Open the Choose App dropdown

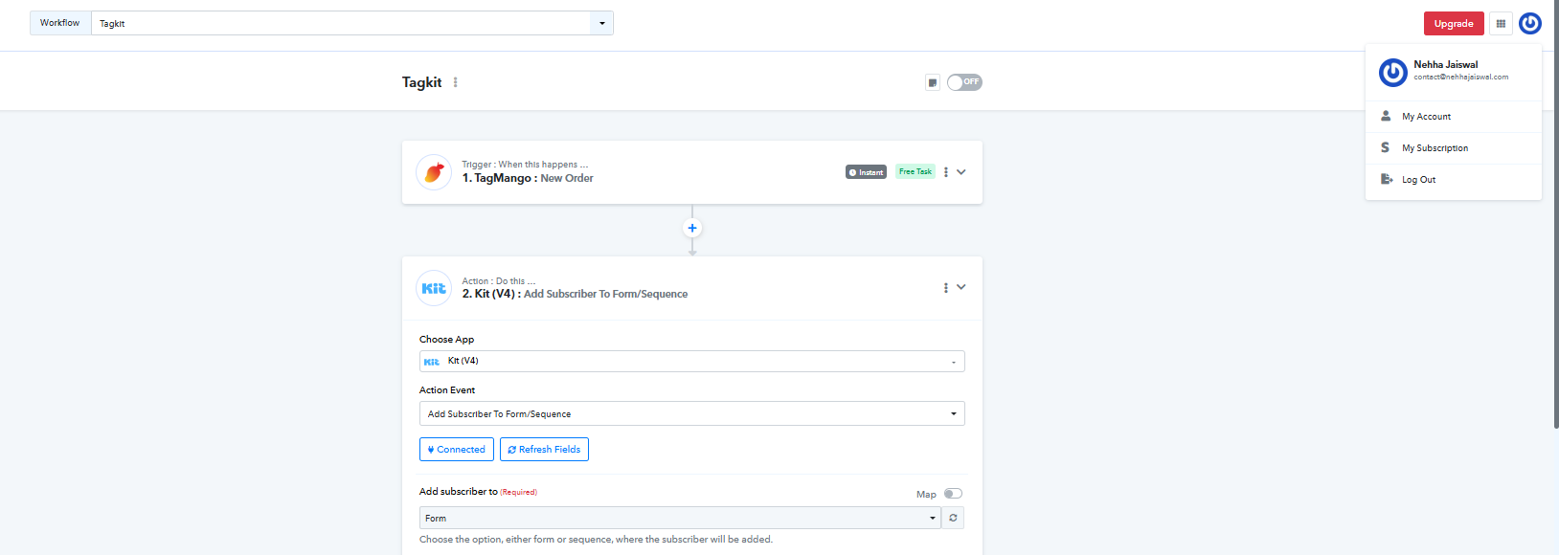[692, 361]
